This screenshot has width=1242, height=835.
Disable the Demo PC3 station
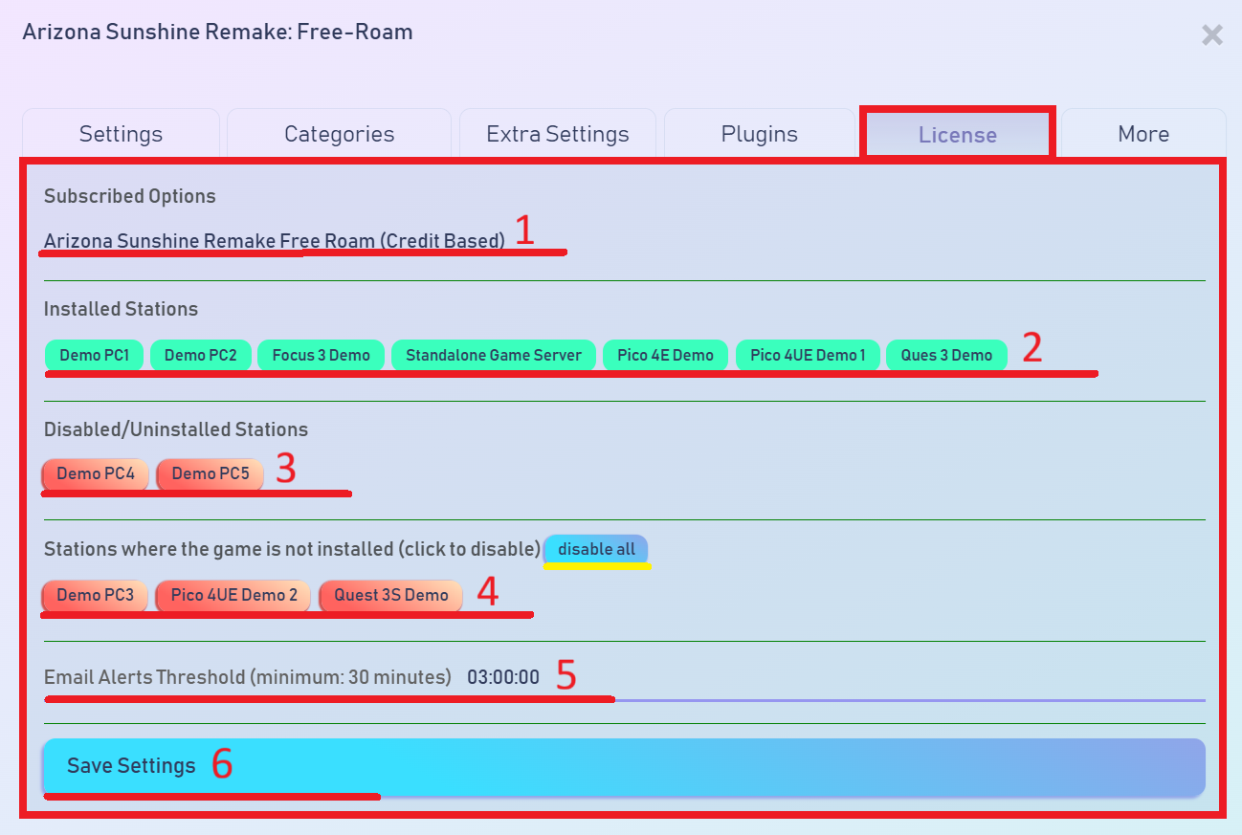pos(95,595)
